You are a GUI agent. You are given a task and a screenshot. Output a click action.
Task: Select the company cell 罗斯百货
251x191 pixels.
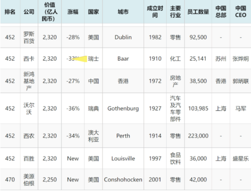(x=29, y=37)
